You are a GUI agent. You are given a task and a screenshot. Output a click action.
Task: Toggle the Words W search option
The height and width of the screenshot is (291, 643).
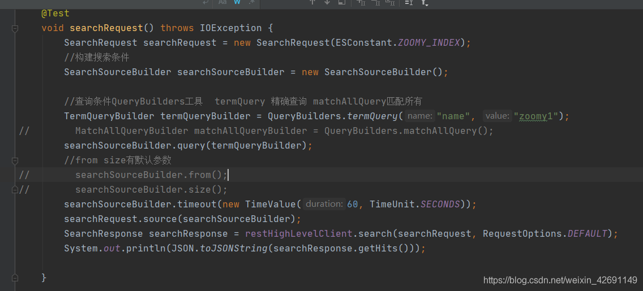click(x=237, y=2)
